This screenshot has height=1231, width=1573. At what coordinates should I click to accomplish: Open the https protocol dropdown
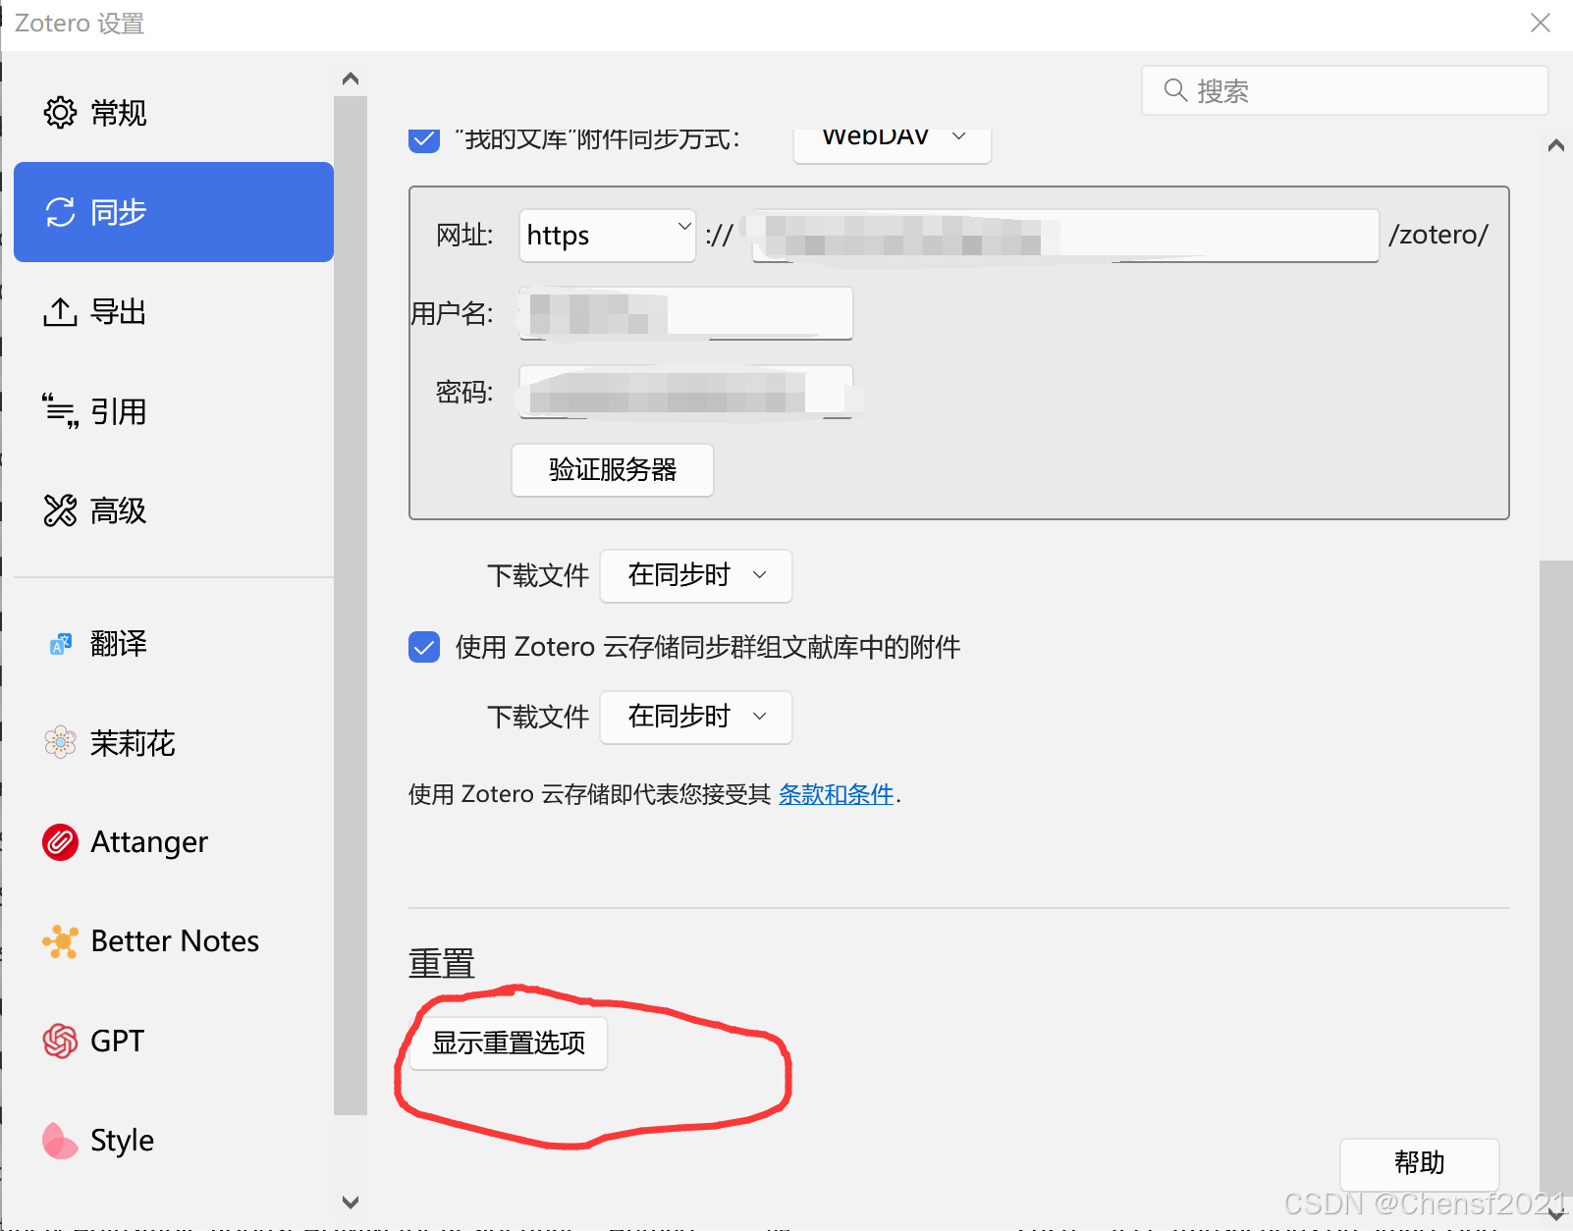(x=607, y=236)
